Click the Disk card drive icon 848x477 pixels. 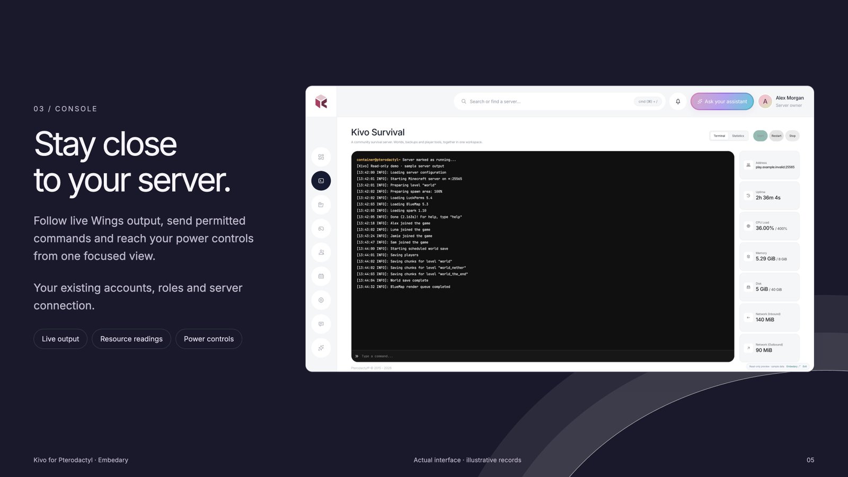click(748, 287)
